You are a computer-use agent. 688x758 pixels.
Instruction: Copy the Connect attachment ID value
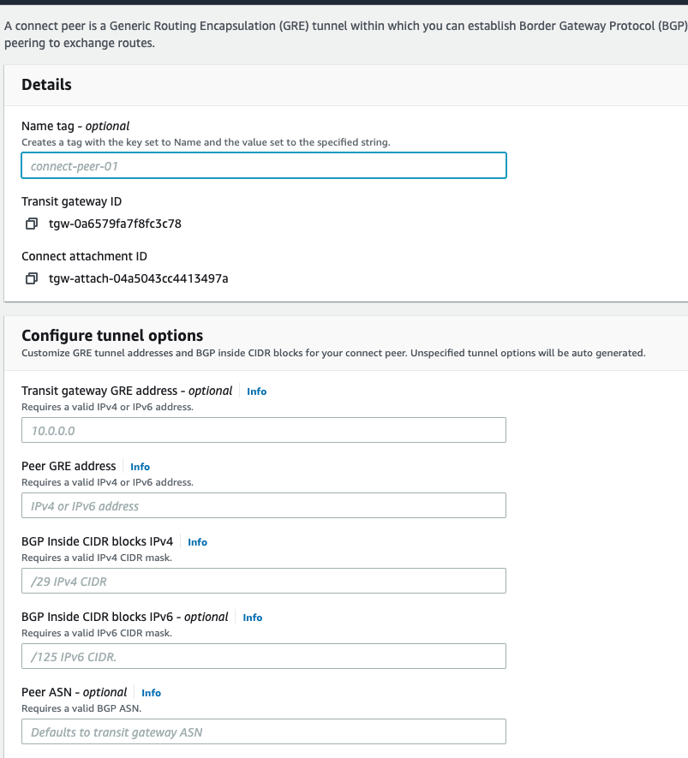pyautogui.click(x=32, y=279)
